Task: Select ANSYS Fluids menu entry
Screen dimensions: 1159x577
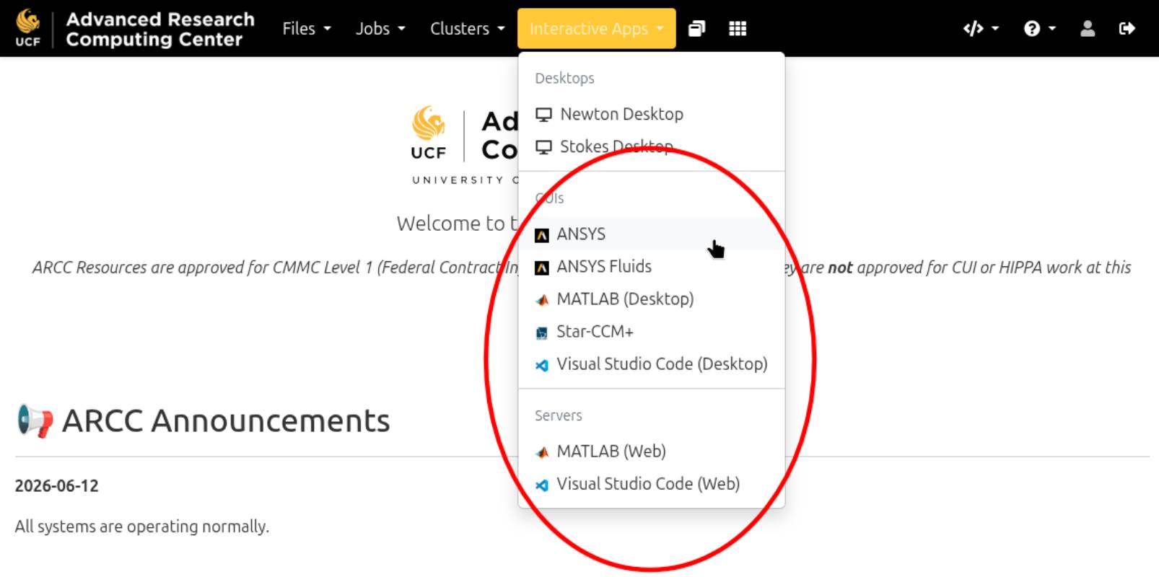Action: point(652,266)
